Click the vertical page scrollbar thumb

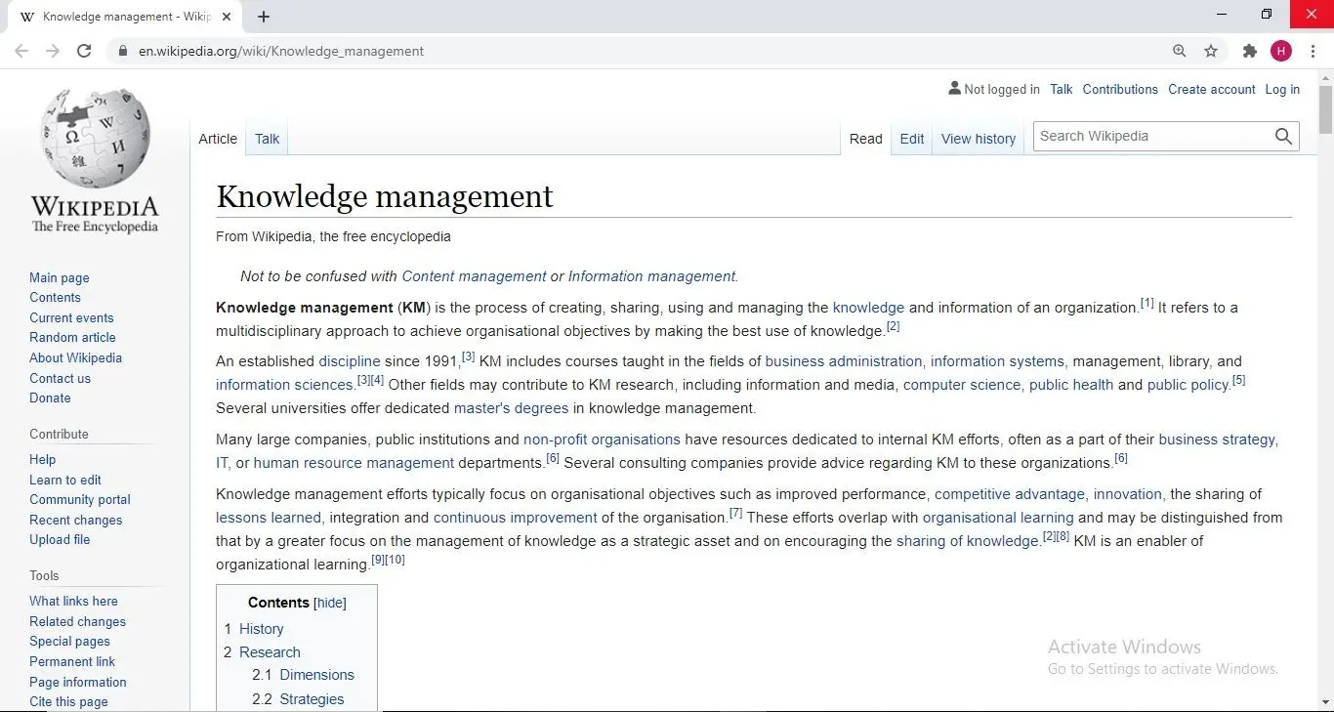pos(1325,109)
